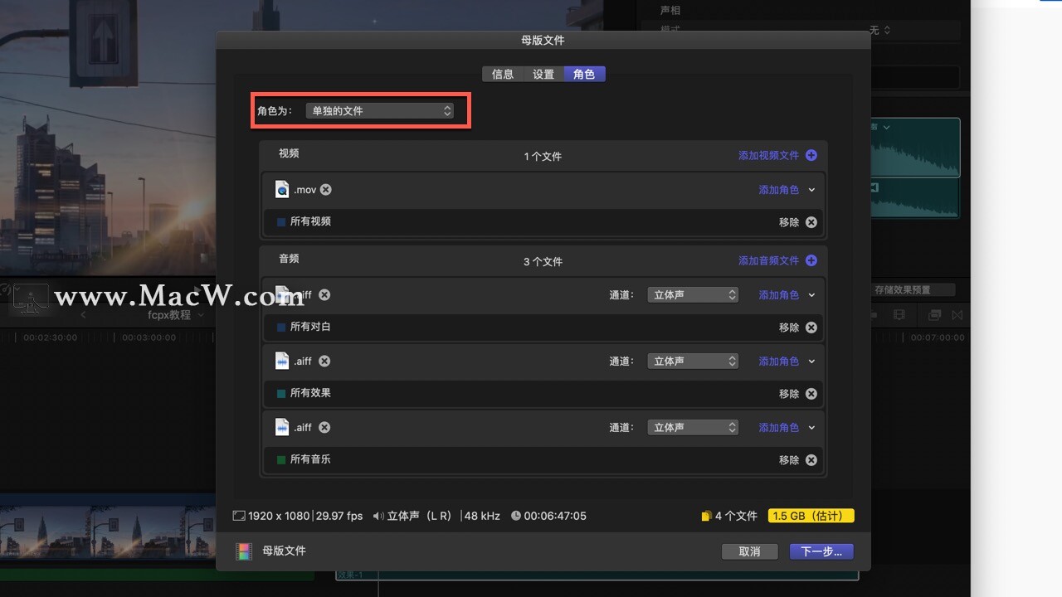Remove the 所有对白 role via x icon
The height and width of the screenshot is (597, 1062).
click(811, 328)
